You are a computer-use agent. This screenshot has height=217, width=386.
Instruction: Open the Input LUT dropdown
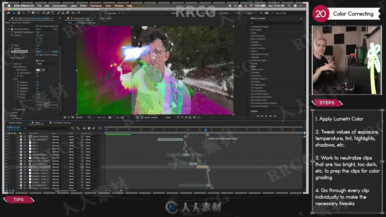[47, 64]
